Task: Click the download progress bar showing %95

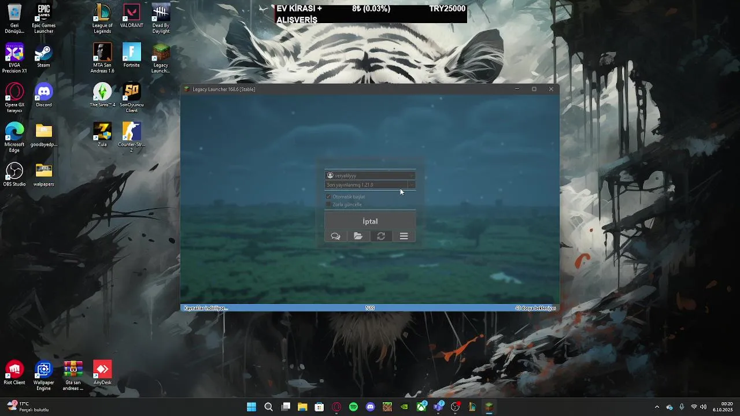Action: click(x=370, y=308)
